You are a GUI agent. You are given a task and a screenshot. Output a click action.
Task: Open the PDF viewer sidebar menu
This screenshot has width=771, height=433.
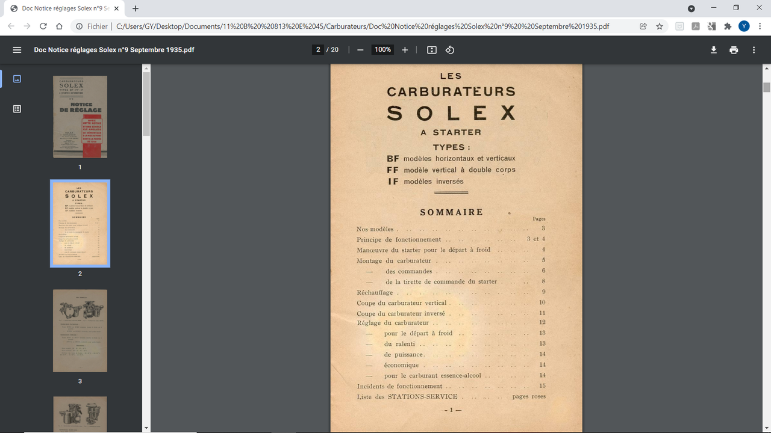[x=17, y=50]
